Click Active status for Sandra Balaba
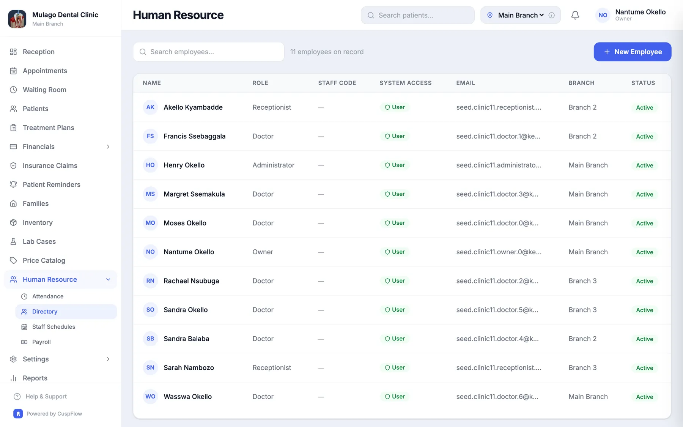The height and width of the screenshot is (427, 683). coord(644,339)
